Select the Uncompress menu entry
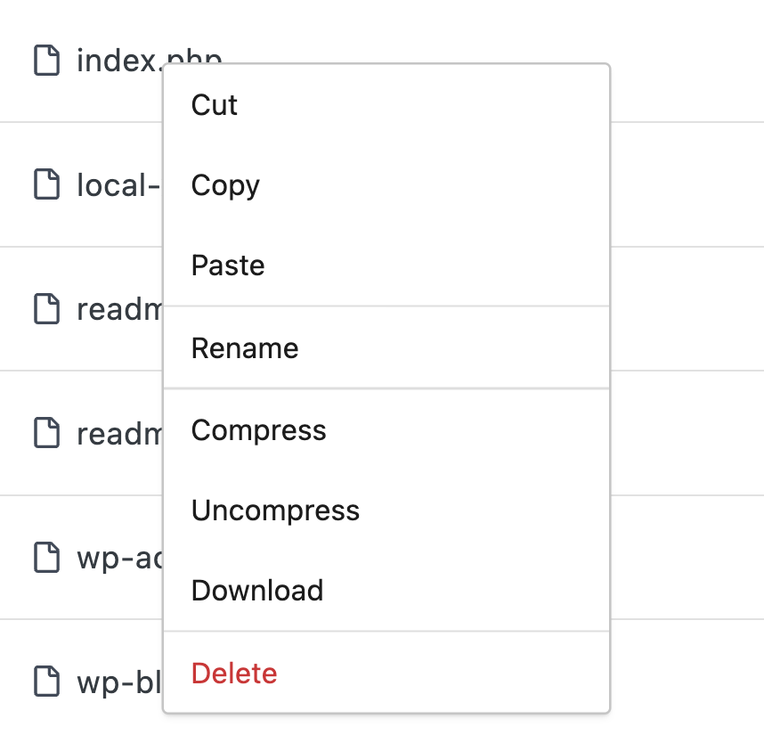The image size is (764, 743). click(x=275, y=510)
